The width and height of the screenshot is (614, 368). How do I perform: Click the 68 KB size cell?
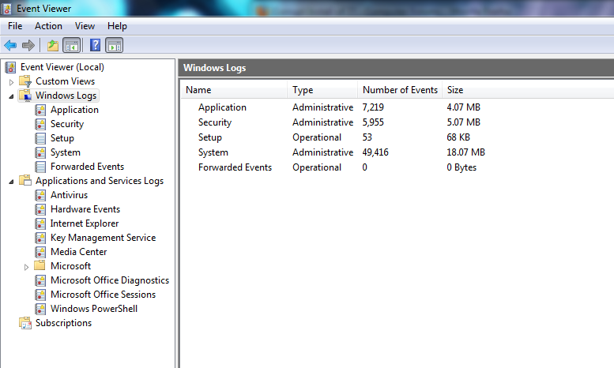[458, 137]
